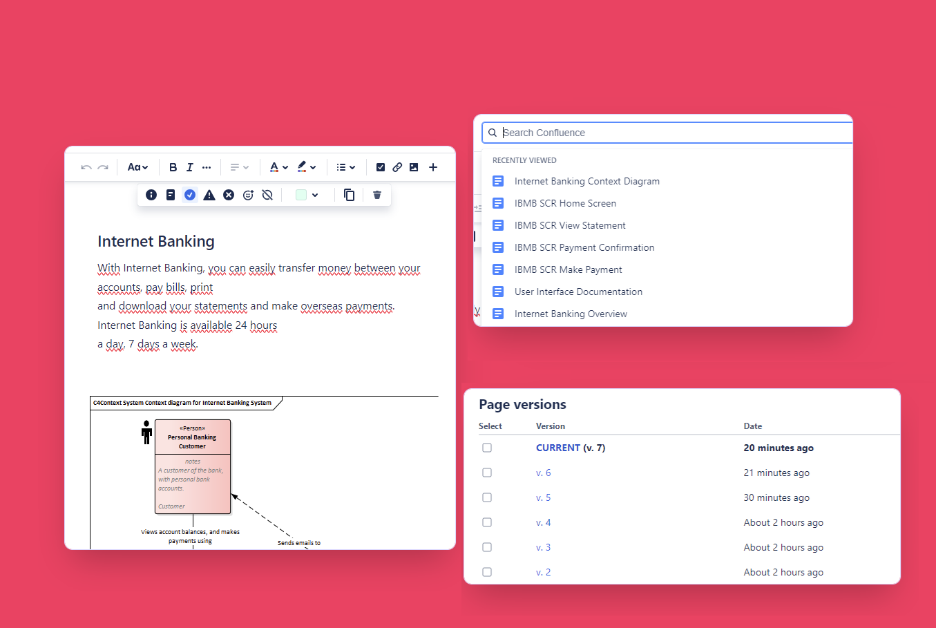Expand the panel background color chevron

(x=315, y=195)
